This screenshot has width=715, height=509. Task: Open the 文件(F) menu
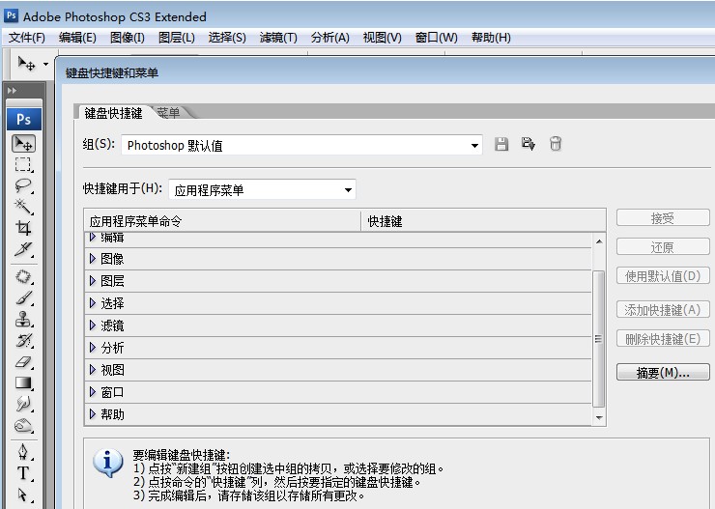tap(26, 38)
